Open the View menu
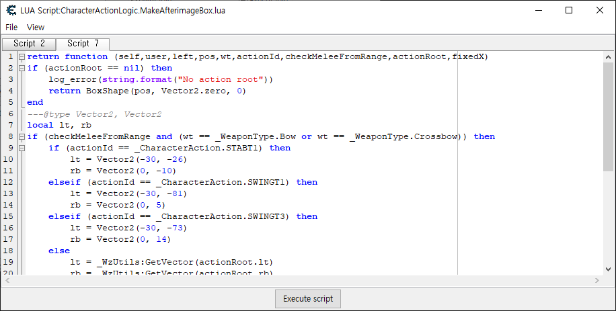 (36, 27)
